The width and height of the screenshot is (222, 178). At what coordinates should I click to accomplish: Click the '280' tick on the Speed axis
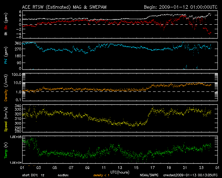click(18, 131)
